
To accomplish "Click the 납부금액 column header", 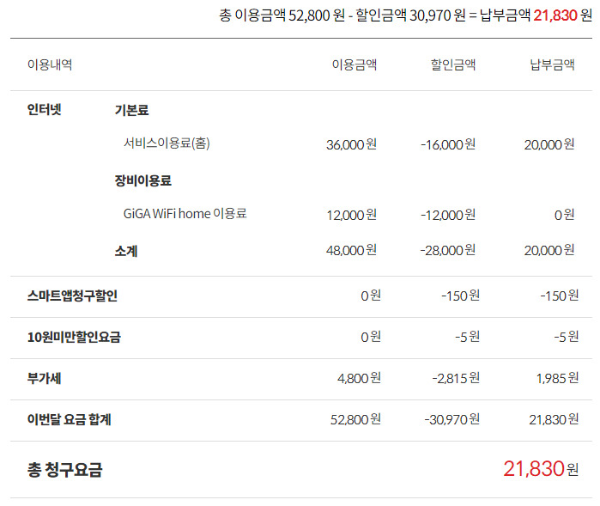I will point(552,65).
